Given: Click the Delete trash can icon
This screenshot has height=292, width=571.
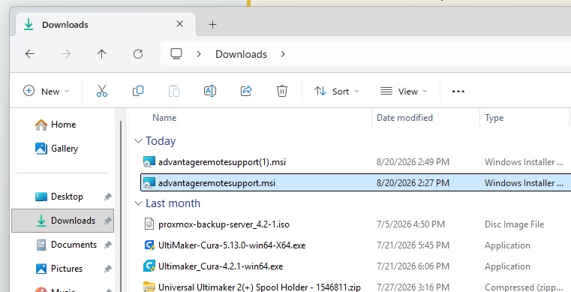Looking at the screenshot, I should click(x=282, y=91).
